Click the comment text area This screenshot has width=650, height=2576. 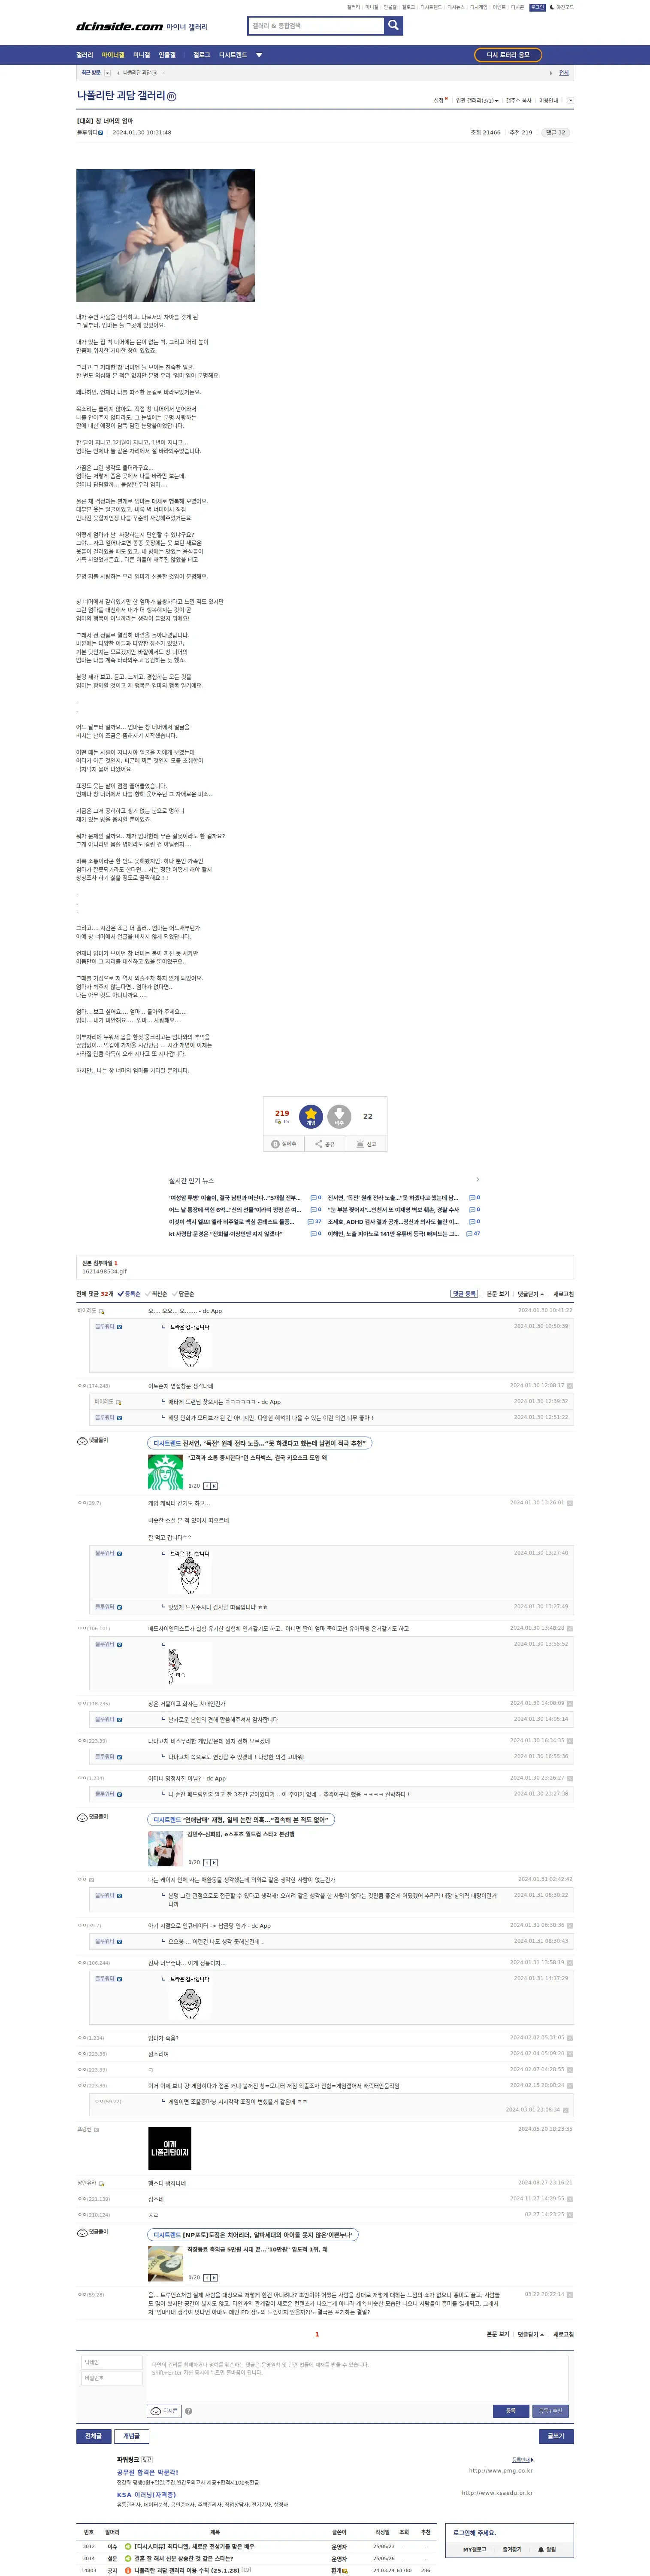(358, 2379)
